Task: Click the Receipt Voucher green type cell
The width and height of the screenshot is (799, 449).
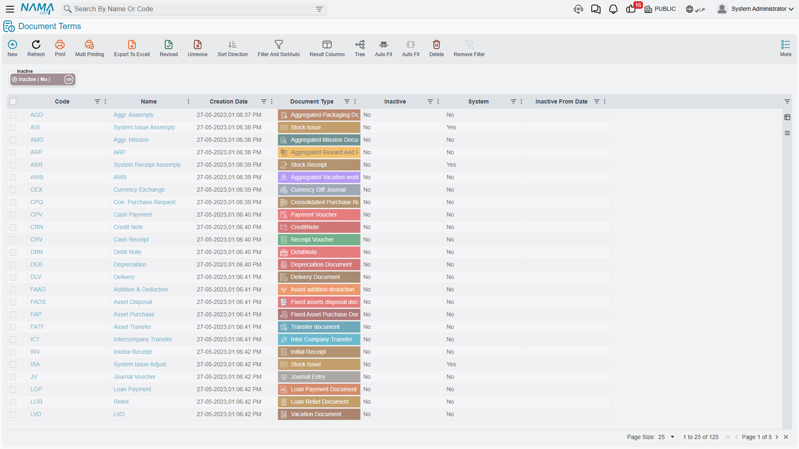Action: [x=319, y=239]
